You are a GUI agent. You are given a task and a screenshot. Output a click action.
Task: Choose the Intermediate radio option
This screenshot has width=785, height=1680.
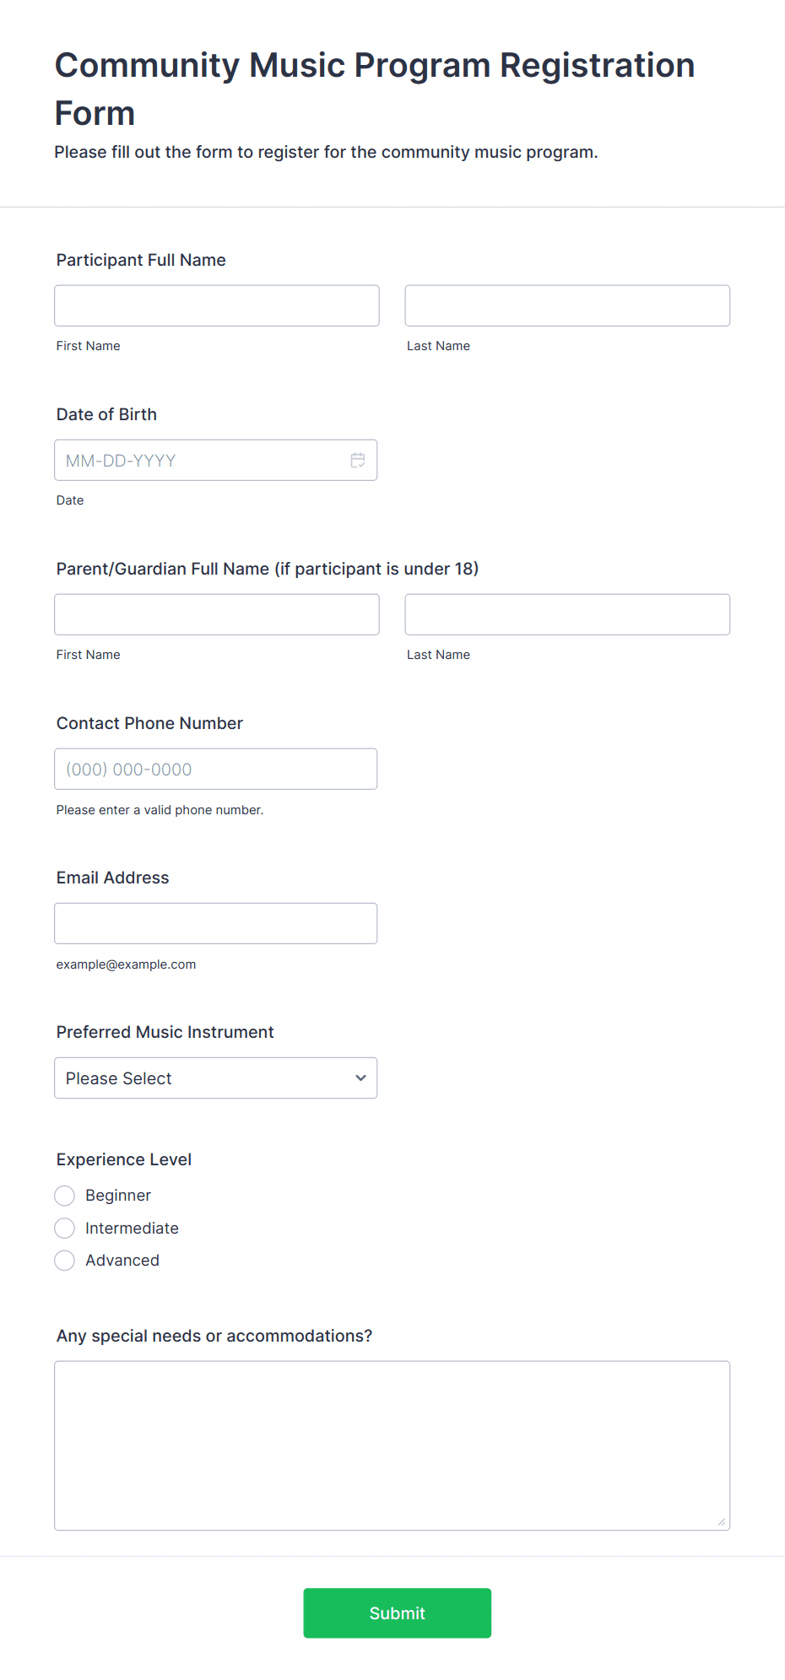(65, 1228)
